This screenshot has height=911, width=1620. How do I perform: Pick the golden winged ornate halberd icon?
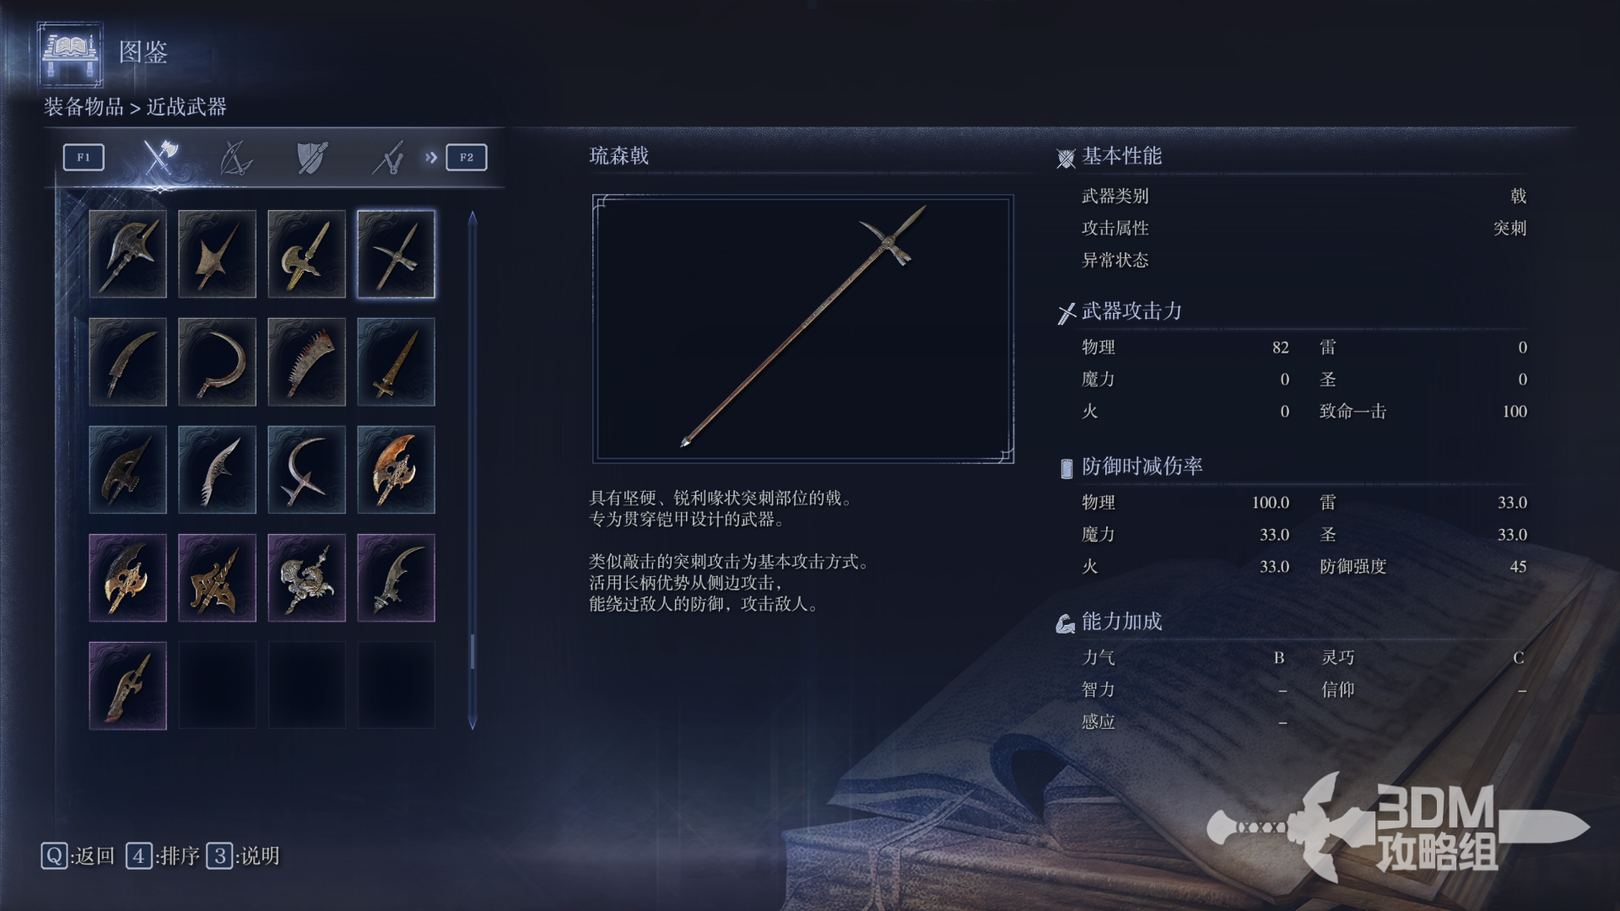127,578
